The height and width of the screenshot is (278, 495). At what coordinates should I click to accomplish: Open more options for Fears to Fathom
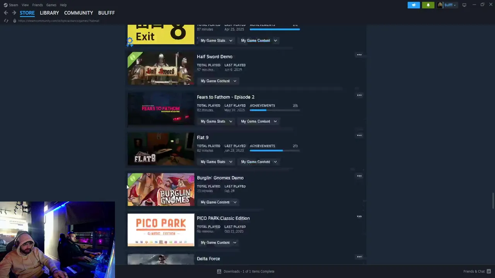click(x=359, y=95)
